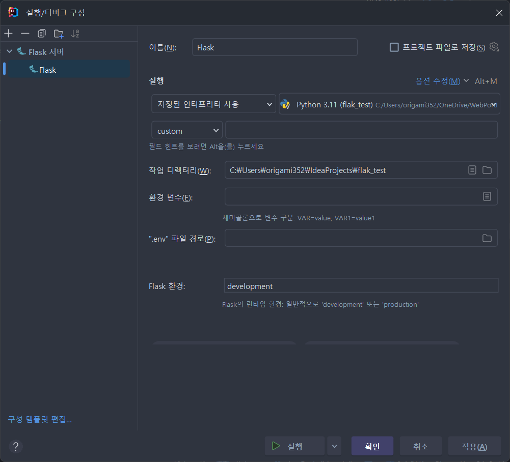Collapse the Flask 서버 tree node
The height and width of the screenshot is (462, 510).
pyautogui.click(x=10, y=52)
